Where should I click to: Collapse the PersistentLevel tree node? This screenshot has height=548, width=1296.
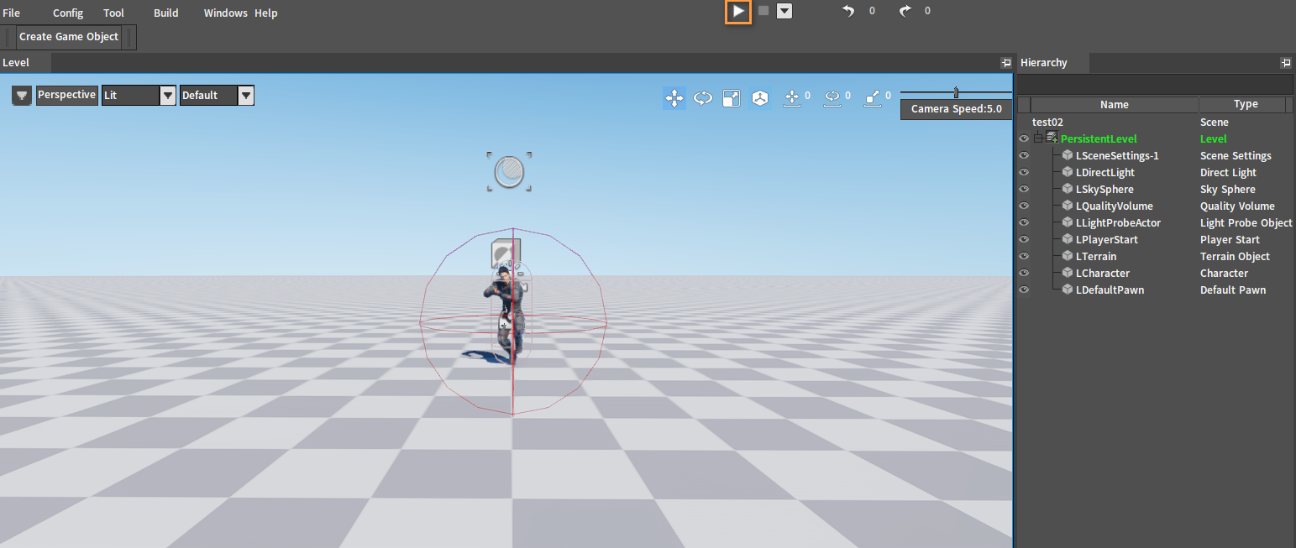coord(1038,138)
